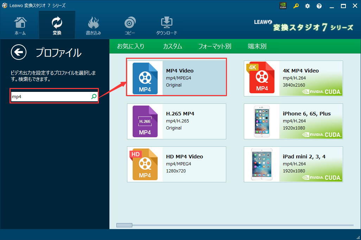Open settings via the gear icon

click(307, 6)
